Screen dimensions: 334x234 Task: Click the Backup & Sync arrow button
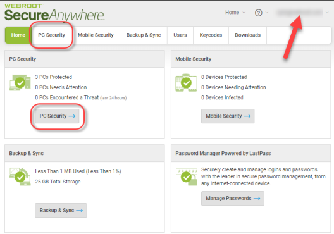point(61,211)
